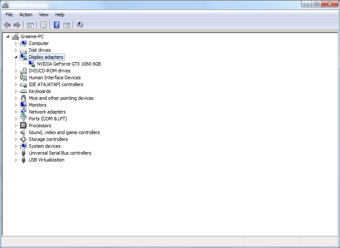The image size is (340, 248).
Task: Select the Network adapters label
Action: pos(47,112)
